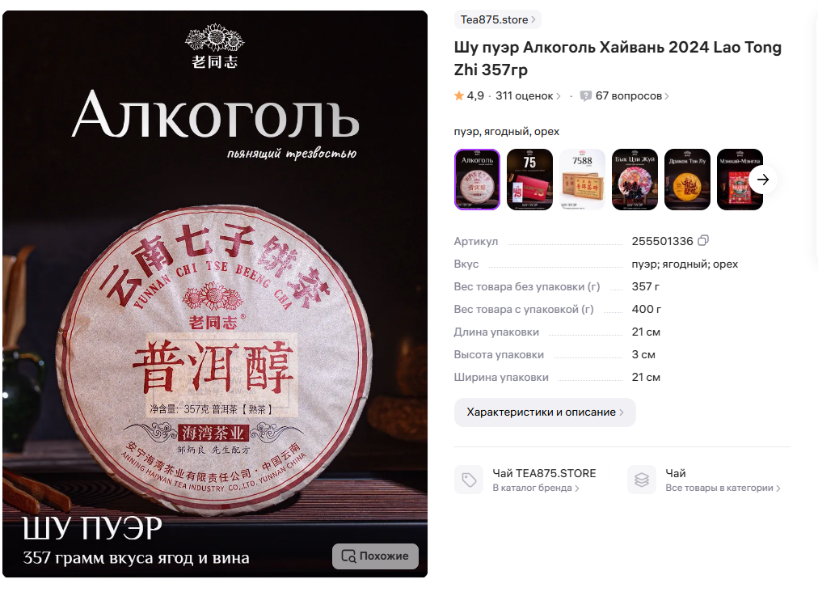Click the tag icon beside Чай TEA875.STORE
The width and height of the screenshot is (818, 592).
469,480
